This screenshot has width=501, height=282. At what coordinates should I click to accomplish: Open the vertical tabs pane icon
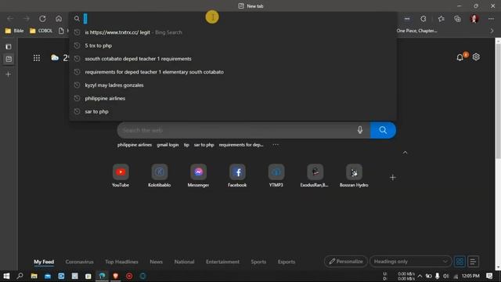click(9, 47)
